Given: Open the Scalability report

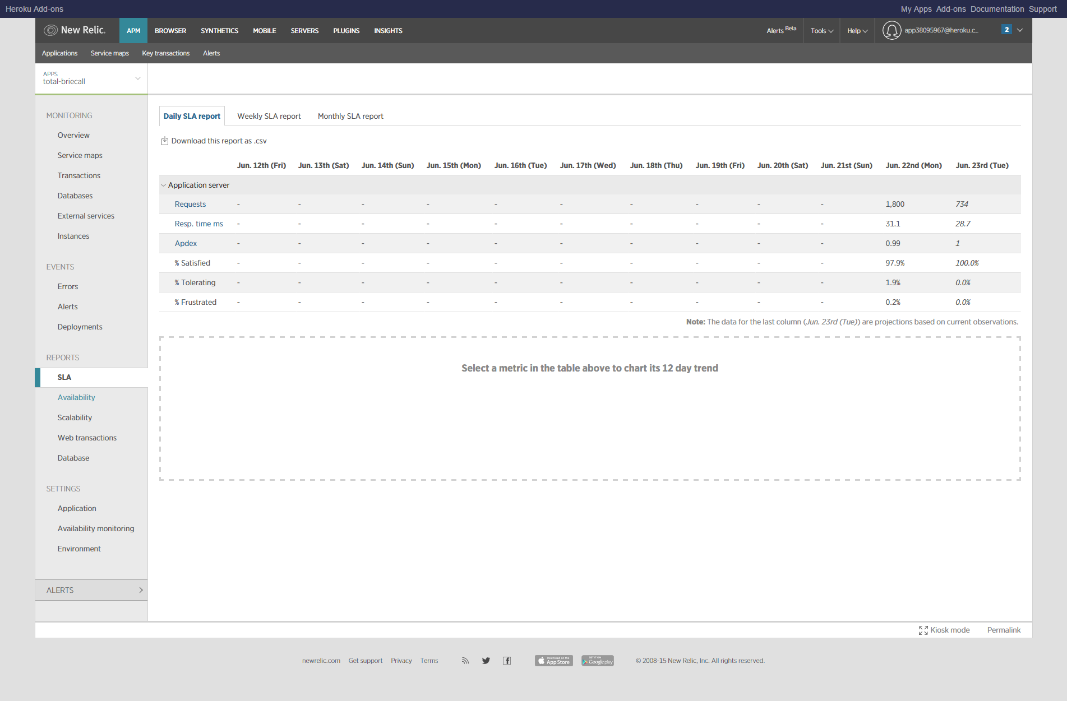Looking at the screenshot, I should click(75, 418).
